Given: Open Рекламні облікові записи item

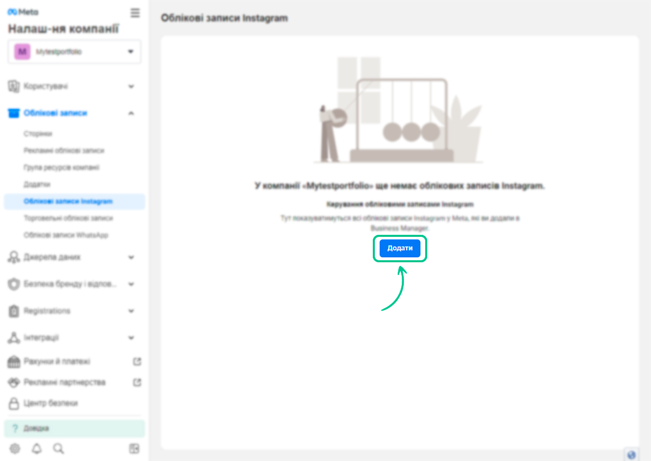Looking at the screenshot, I should (x=64, y=150).
